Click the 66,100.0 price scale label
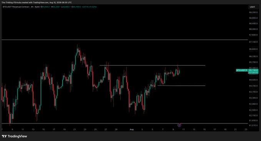Image resolution: width=261 pixels, height=141 pixels. 253,56
